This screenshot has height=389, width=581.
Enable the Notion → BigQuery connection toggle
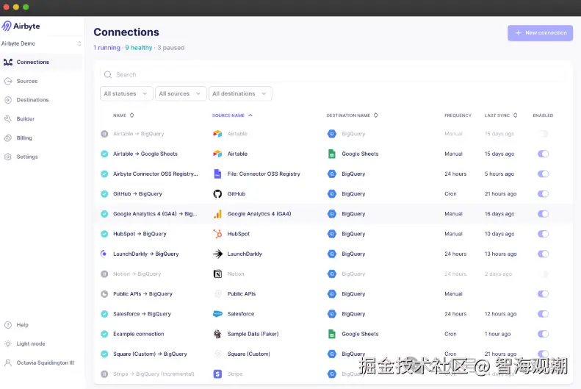543,274
